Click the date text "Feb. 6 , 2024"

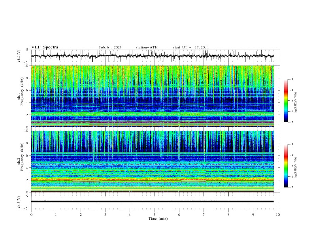(x=110, y=47)
